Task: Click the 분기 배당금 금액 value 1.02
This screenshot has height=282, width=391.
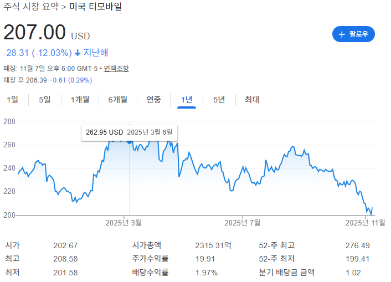Action: (353, 273)
